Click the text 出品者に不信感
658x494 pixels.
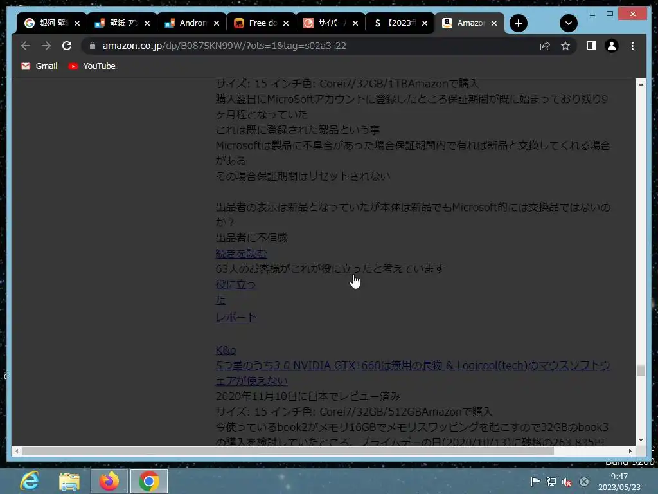coord(252,238)
